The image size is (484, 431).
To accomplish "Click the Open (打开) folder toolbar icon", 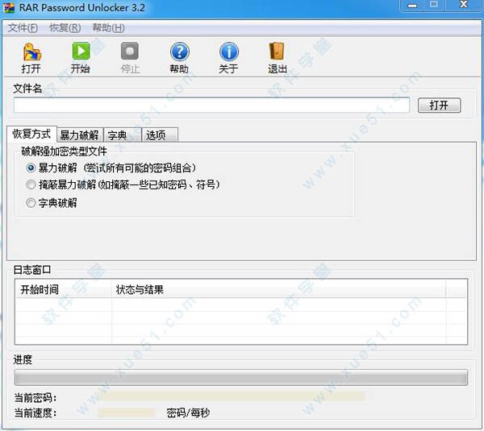I will click(x=31, y=52).
